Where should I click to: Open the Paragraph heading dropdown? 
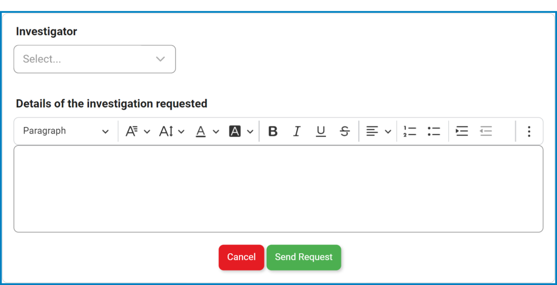tap(66, 131)
